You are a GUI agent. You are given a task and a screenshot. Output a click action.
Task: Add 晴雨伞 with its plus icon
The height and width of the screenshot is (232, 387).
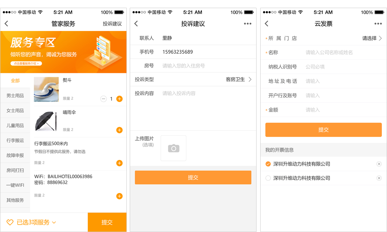[x=119, y=130]
